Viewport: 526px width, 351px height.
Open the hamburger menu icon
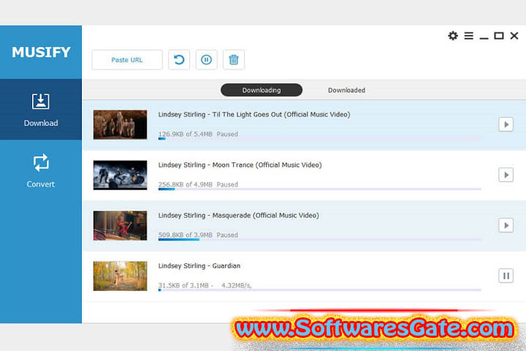[468, 36]
